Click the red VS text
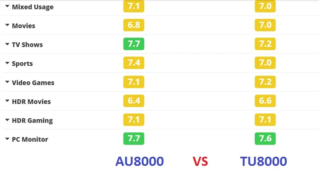This screenshot has width=319, height=173. click(201, 161)
